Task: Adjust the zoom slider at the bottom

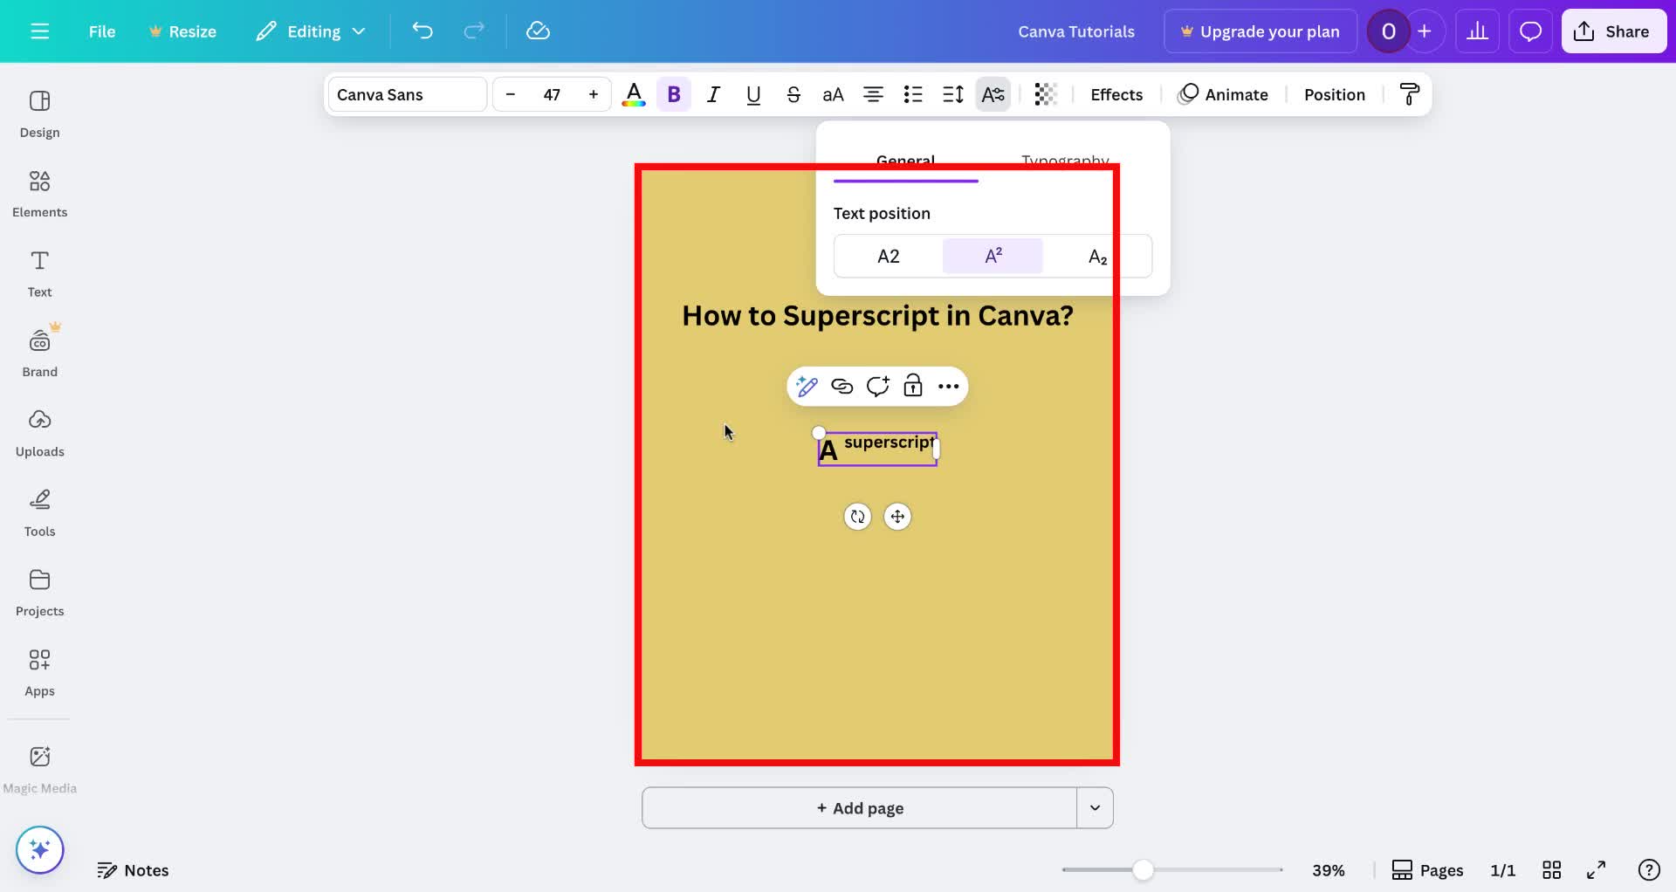Action: click(x=1144, y=869)
